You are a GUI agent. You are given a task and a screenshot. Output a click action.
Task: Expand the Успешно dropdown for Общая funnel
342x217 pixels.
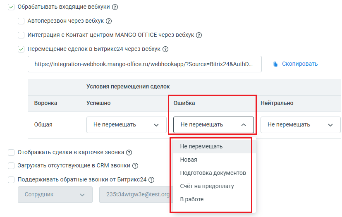(x=126, y=125)
